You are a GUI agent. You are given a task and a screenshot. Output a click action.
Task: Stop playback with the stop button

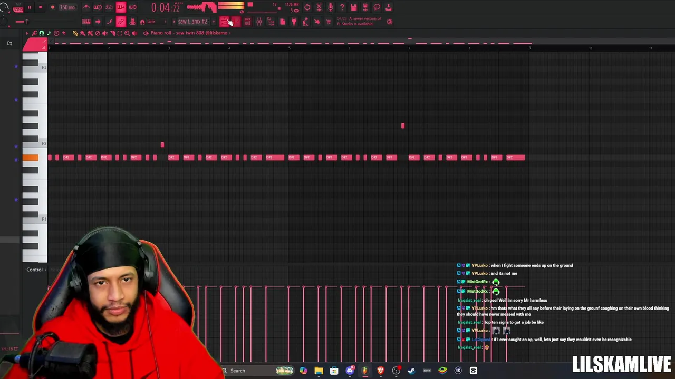pos(40,7)
